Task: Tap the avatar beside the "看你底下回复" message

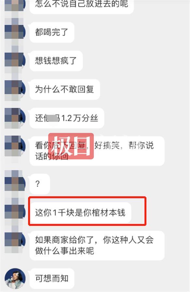Action: 15,146
